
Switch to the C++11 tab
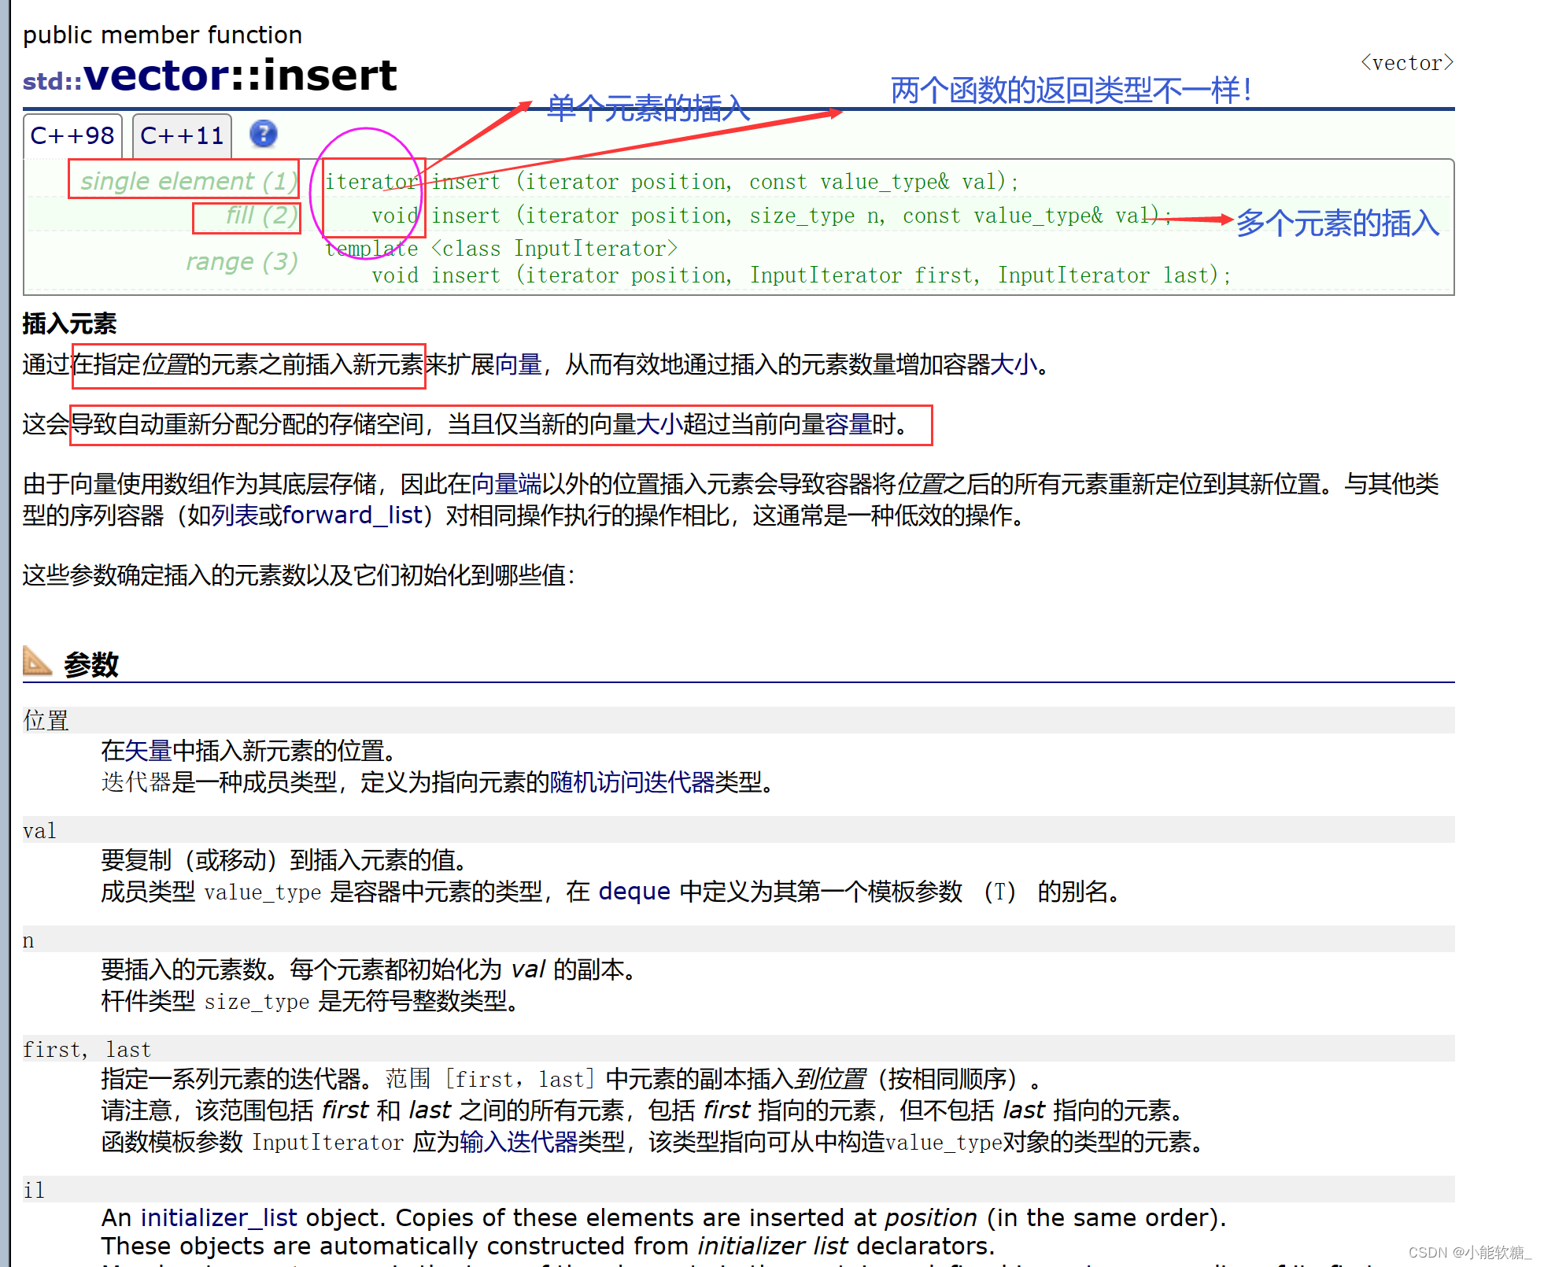(x=182, y=135)
